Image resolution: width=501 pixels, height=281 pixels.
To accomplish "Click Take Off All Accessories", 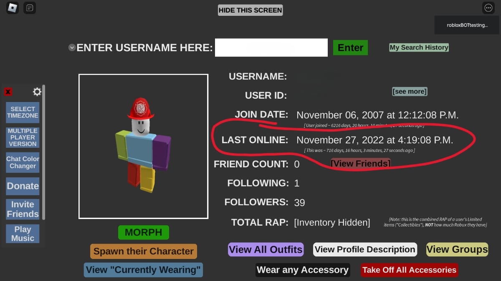I will point(409,270).
